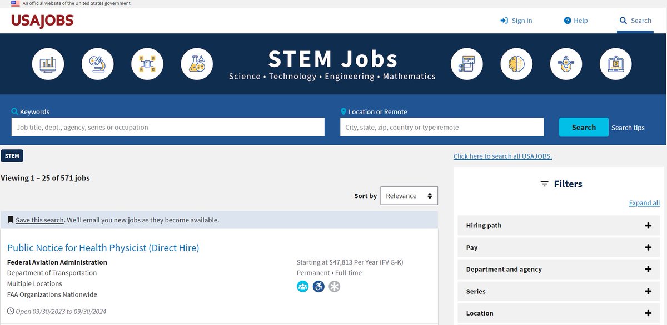Click the STEM Jobs banner heading
The width and height of the screenshot is (667, 325).
[x=333, y=59]
